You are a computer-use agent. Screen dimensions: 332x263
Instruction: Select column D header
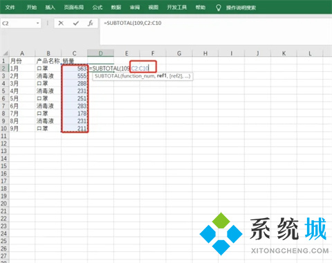pos(100,53)
